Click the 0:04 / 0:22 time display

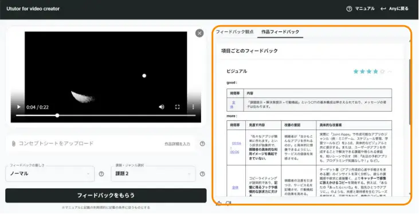pos(37,107)
